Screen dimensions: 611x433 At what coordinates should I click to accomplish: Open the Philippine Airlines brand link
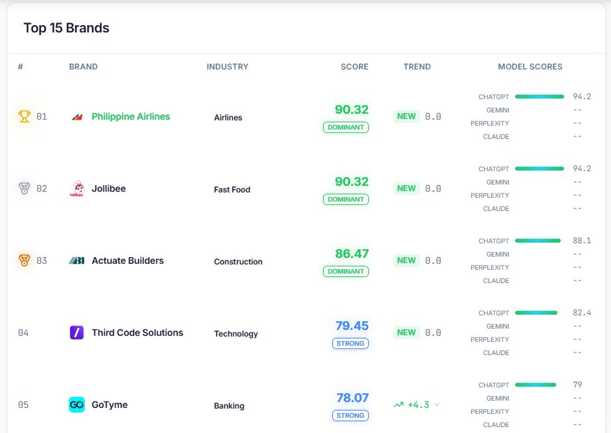(131, 116)
